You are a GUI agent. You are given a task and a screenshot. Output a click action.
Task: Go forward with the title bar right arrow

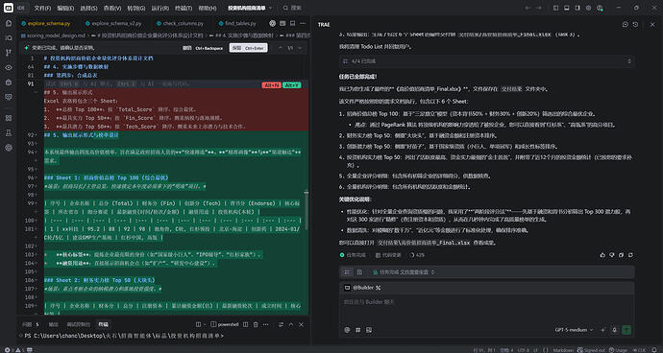(x=538, y=8)
